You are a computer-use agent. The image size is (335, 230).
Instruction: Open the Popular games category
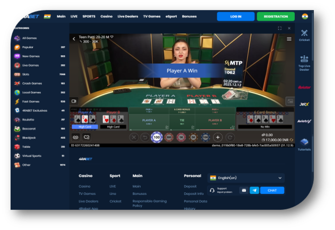pyautogui.click(x=40, y=47)
